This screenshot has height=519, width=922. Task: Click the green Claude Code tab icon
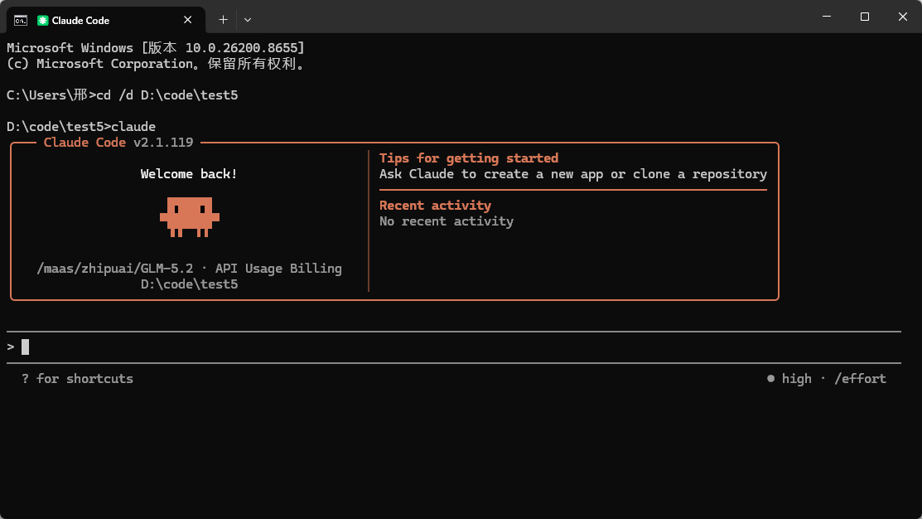click(42, 21)
